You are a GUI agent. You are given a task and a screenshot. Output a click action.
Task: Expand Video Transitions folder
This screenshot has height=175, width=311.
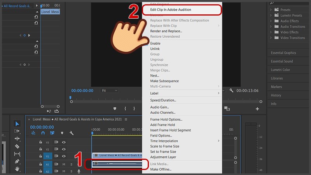[x=271, y=37]
